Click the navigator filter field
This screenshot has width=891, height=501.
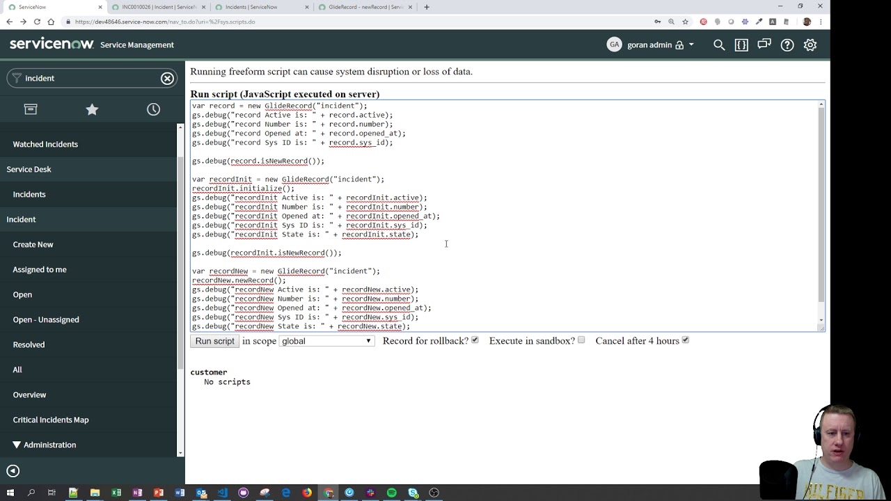coord(90,78)
